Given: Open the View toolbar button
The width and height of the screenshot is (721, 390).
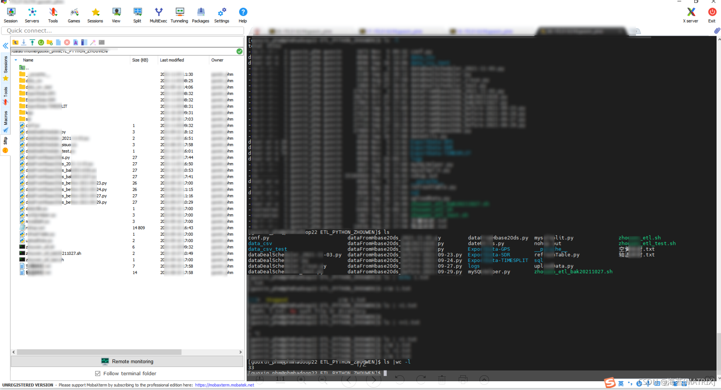Looking at the screenshot, I should point(116,16).
